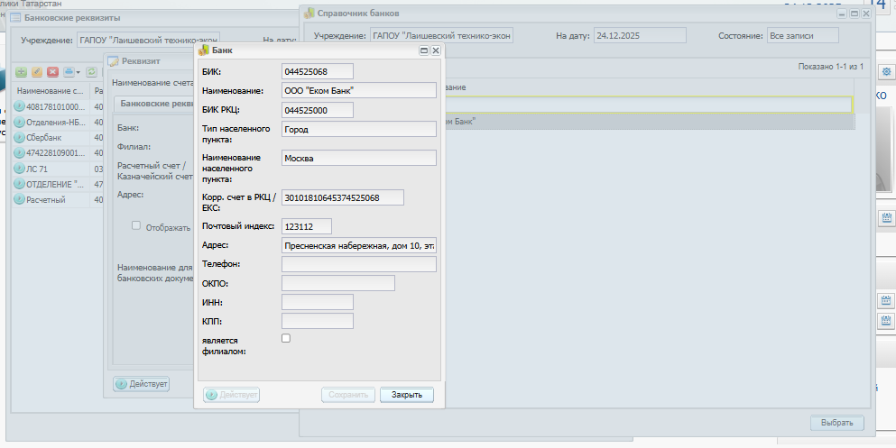The image size is (896, 448).
Task: Click the empty ИНН field
Action: point(318,302)
